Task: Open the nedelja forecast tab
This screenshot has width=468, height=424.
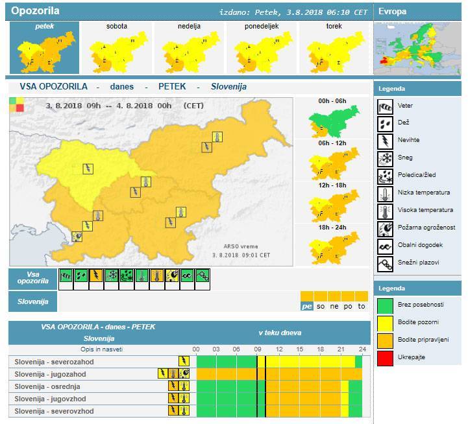Action: pyautogui.click(x=188, y=48)
